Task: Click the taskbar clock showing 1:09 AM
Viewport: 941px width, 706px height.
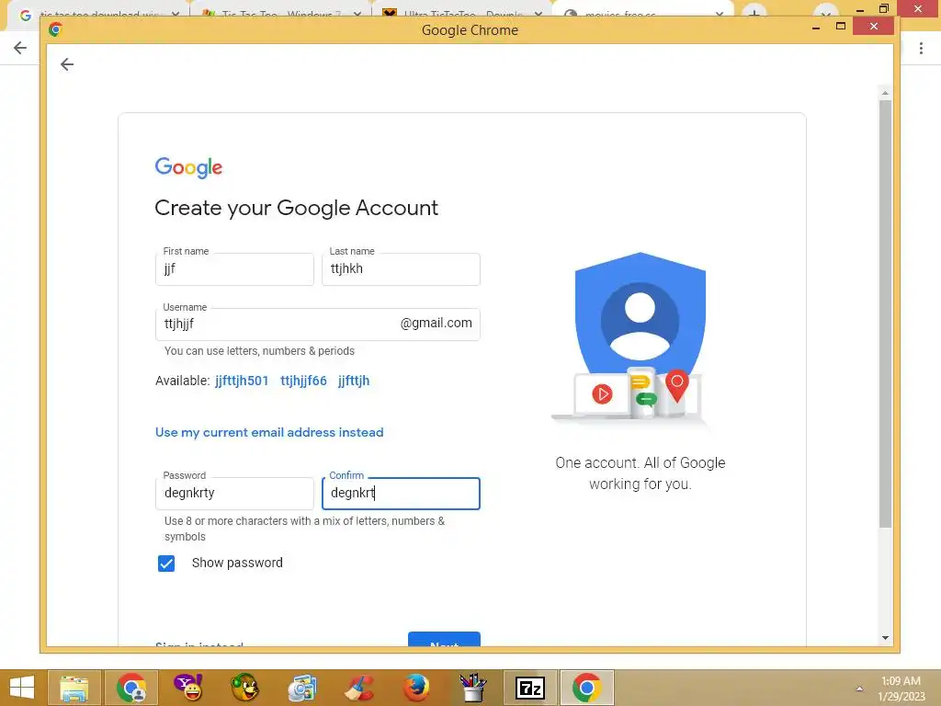Action: point(901,689)
